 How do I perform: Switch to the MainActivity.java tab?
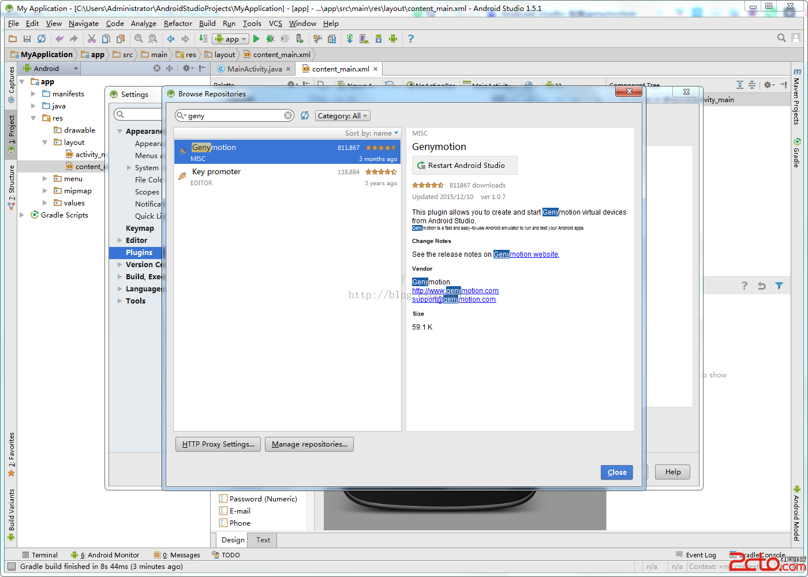(254, 69)
